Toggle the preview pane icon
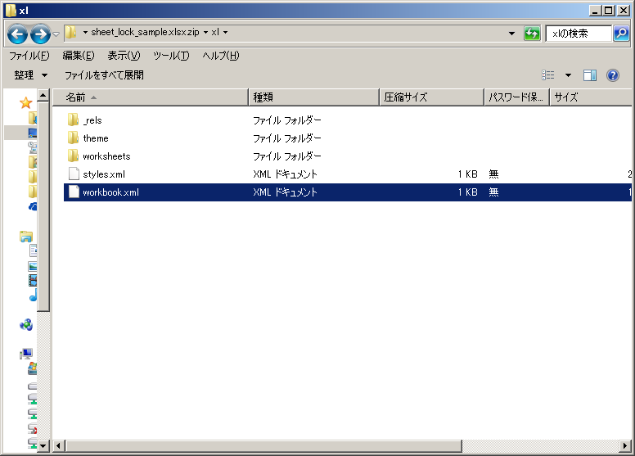This screenshot has height=456, width=635. [x=590, y=75]
